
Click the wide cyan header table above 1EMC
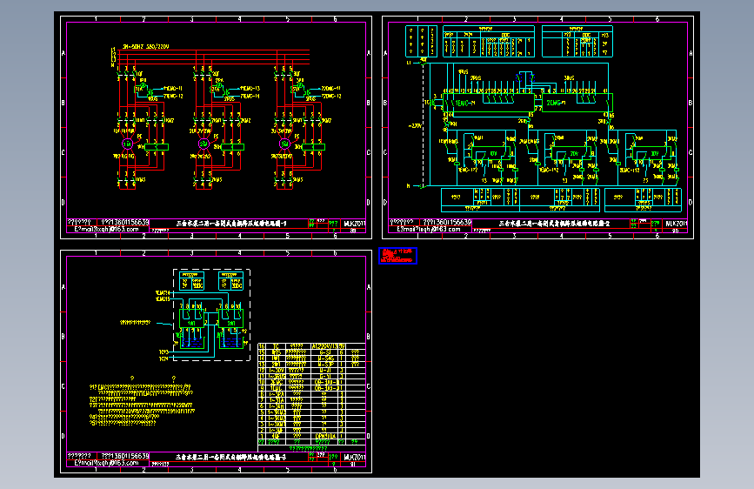pos(489,42)
